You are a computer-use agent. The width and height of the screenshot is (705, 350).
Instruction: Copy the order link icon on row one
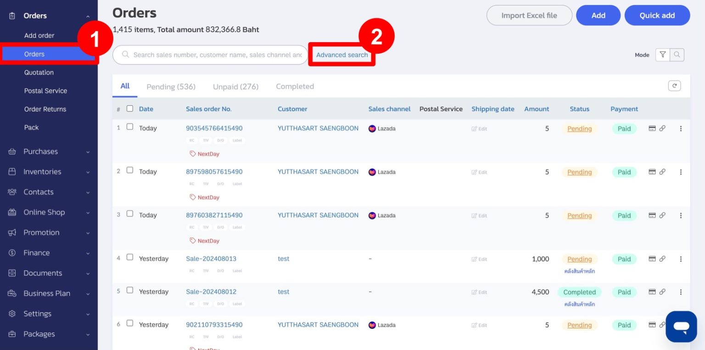click(663, 128)
